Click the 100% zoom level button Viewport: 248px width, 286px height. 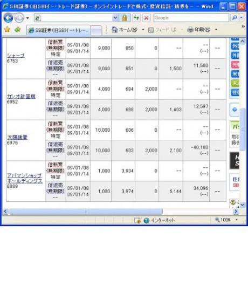(x=223, y=220)
